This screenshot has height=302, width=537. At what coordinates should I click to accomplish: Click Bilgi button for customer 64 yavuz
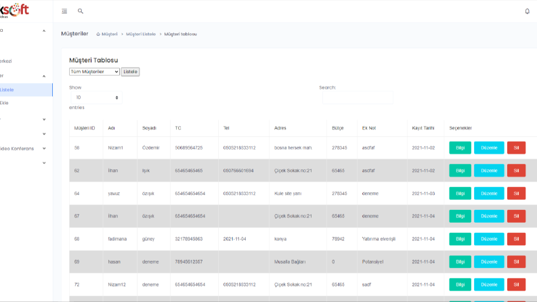(x=460, y=194)
